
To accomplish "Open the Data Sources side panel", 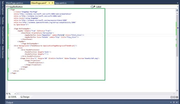I will (x=3, y=52).
